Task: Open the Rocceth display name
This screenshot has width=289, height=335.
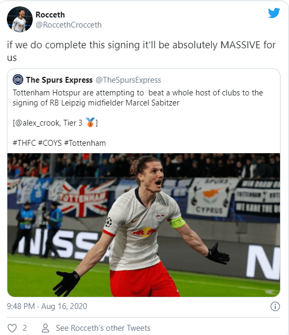Action: tap(50, 15)
